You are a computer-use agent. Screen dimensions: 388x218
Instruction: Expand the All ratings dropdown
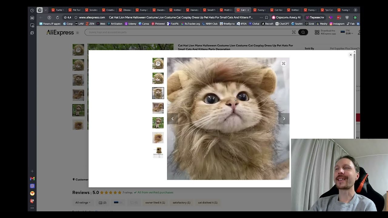pyautogui.click(x=83, y=203)
